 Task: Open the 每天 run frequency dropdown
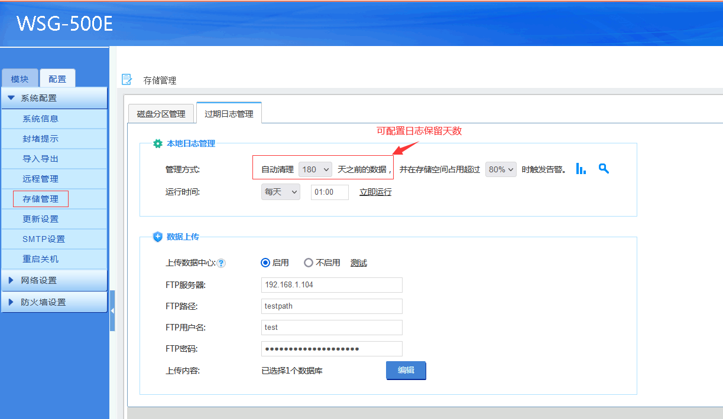pos(280,192)
